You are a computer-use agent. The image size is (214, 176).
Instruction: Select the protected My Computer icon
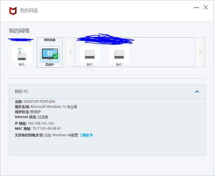tap(50, 54)
